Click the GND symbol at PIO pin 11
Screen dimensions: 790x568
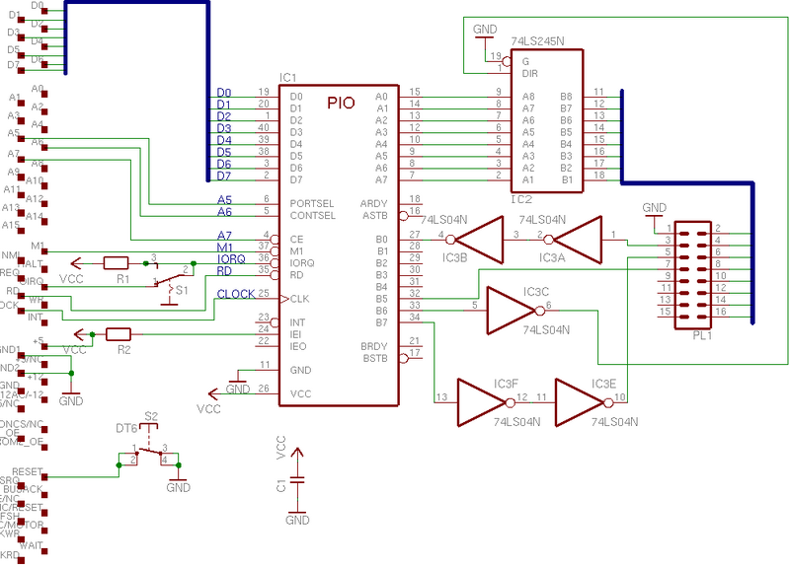[x=238, y=384]
